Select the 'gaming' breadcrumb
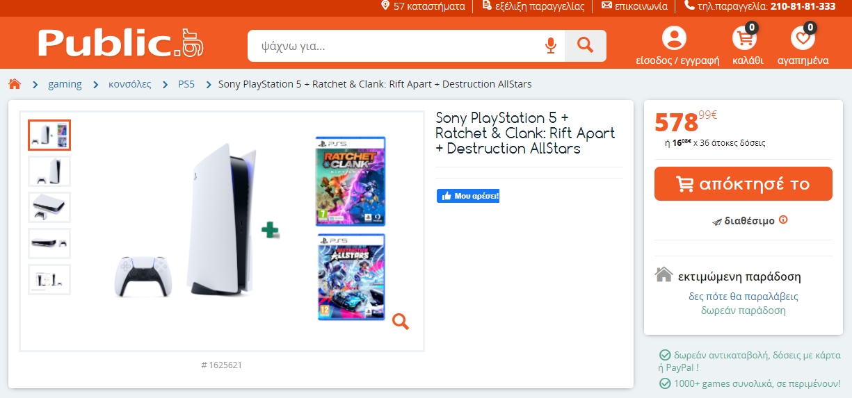This screenshot has width=852, height=398. [x=65, y=84]
